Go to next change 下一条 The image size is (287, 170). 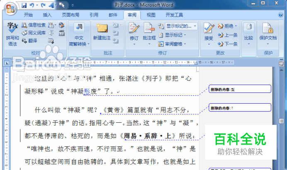(228, 44)
